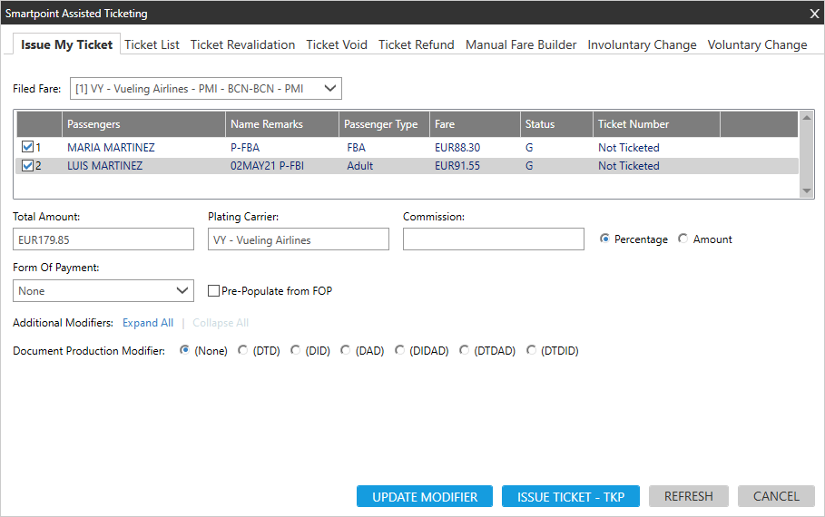825x517 pixels.
Task: Click the ISSUE TICKET - TKP button
Action: coord(570,496)
